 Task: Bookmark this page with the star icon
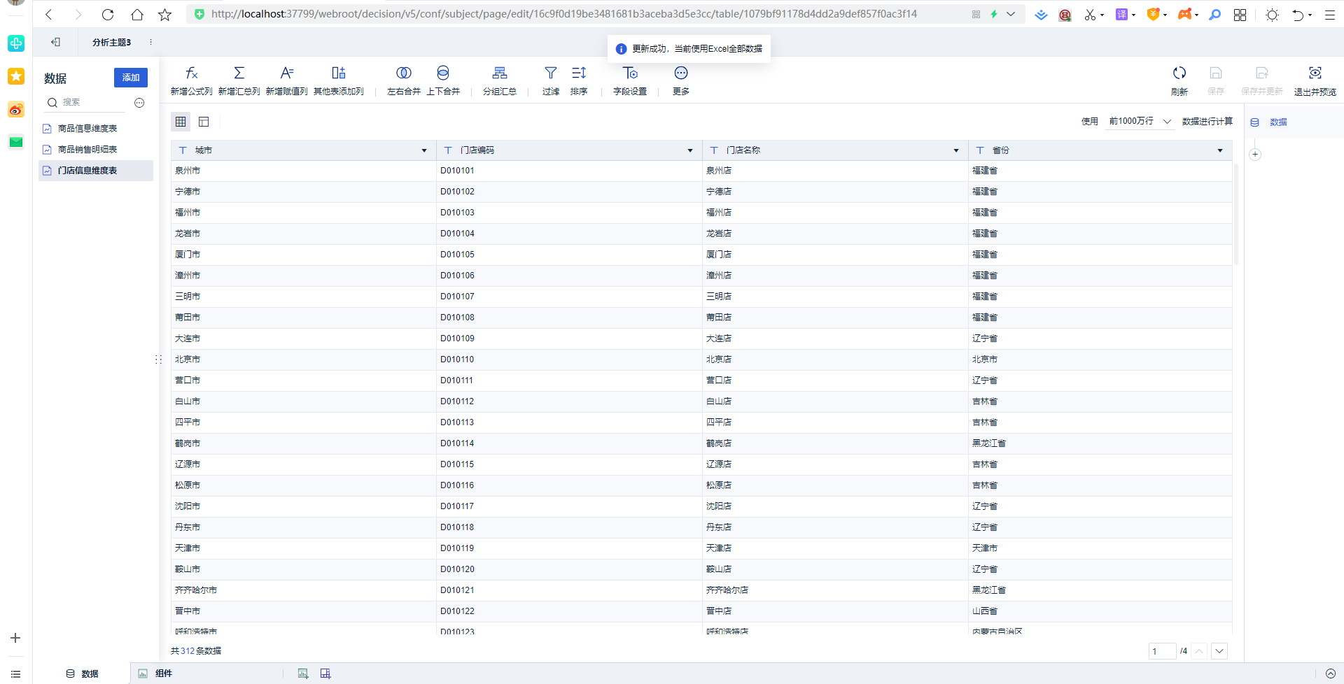point(165,14)
